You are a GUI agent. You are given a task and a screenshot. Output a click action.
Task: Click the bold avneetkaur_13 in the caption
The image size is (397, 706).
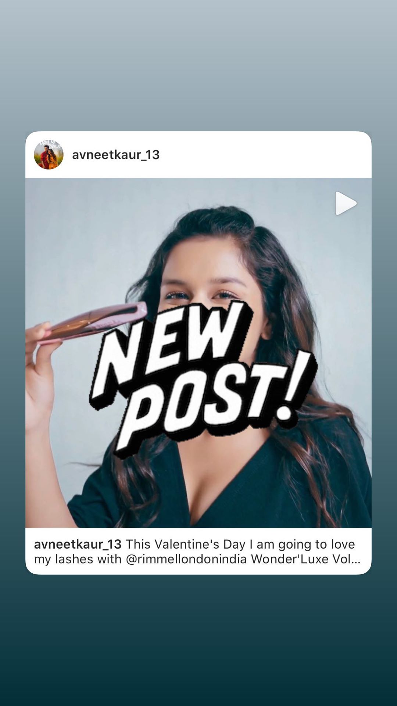click(x=78, y=544)
